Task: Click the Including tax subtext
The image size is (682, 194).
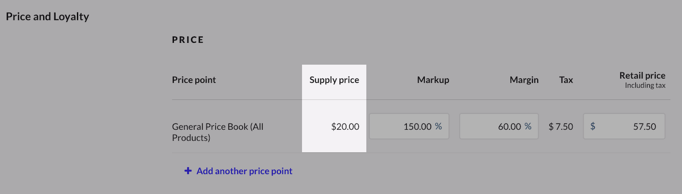Action: [x=645, y=86]
